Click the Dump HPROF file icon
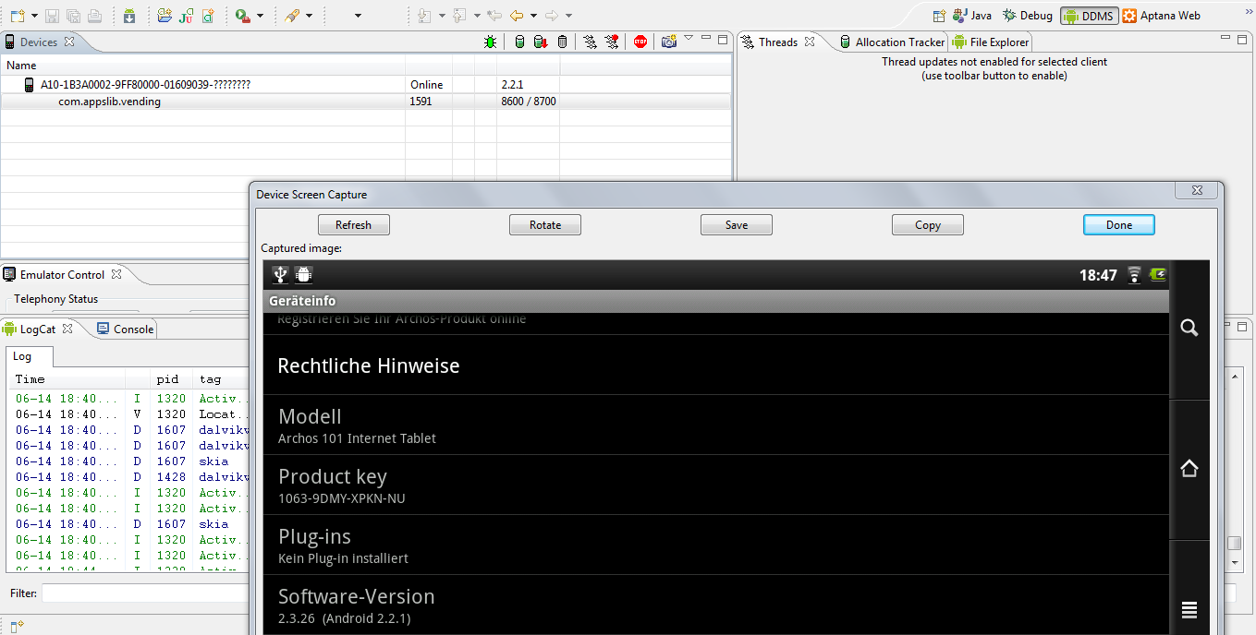Screen dimensions: 1256x635 pyautogui.click(x=541, y=42)
